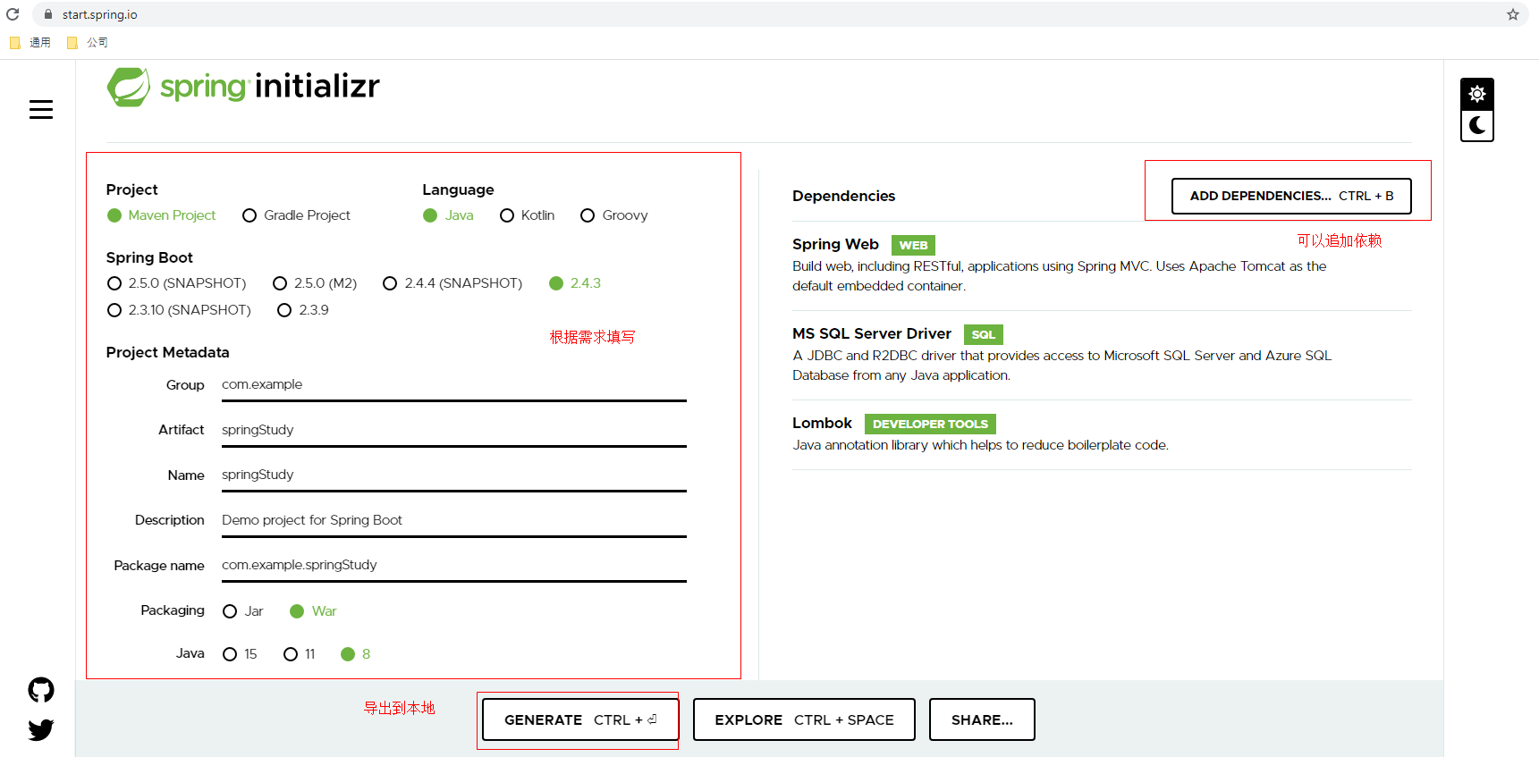
Task: Reload the page in browser
Action: tap(13, 14)
